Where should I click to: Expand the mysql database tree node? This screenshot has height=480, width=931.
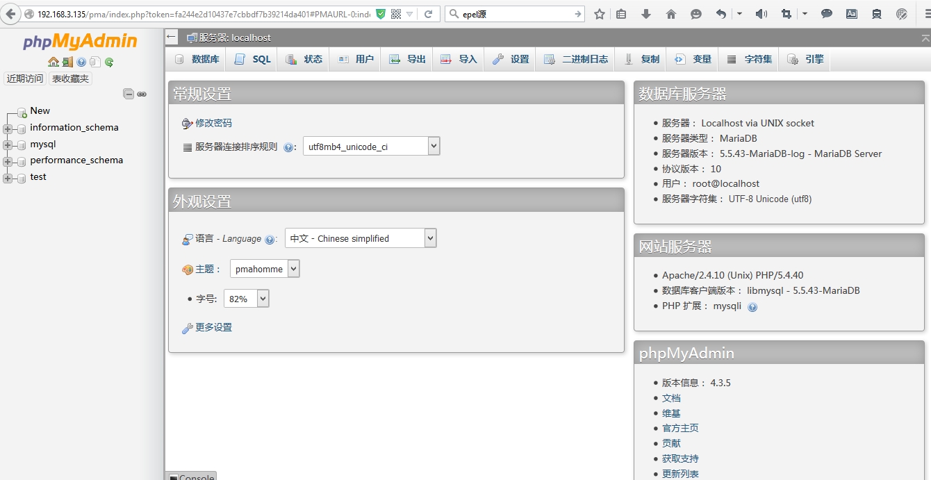coord(8,145)
